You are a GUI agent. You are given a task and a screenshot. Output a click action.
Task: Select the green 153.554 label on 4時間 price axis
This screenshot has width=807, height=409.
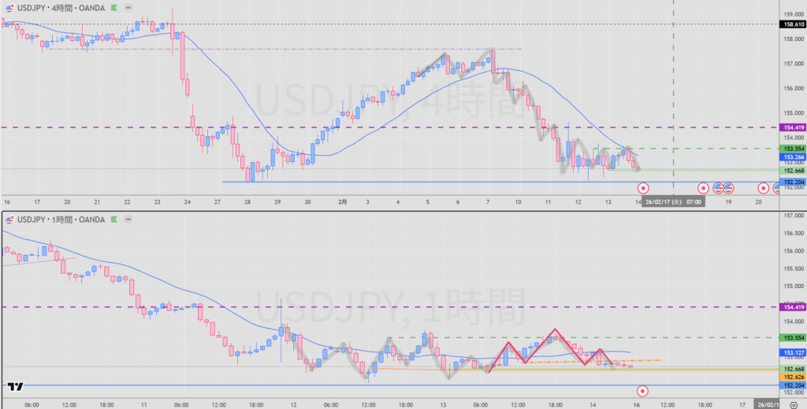[x=792, y=148]
